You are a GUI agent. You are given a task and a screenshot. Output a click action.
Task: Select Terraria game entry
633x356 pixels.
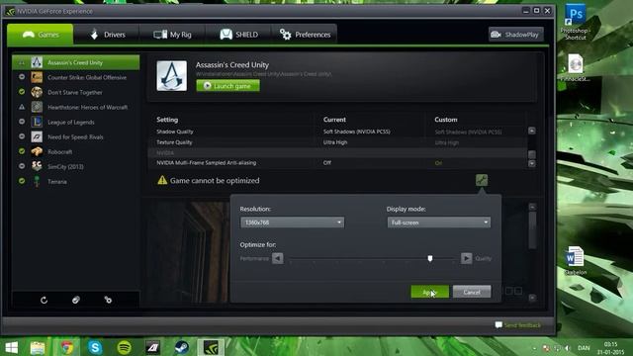(76, 182)
